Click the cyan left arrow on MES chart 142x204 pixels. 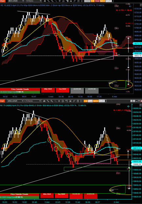[x=130, y=6]
